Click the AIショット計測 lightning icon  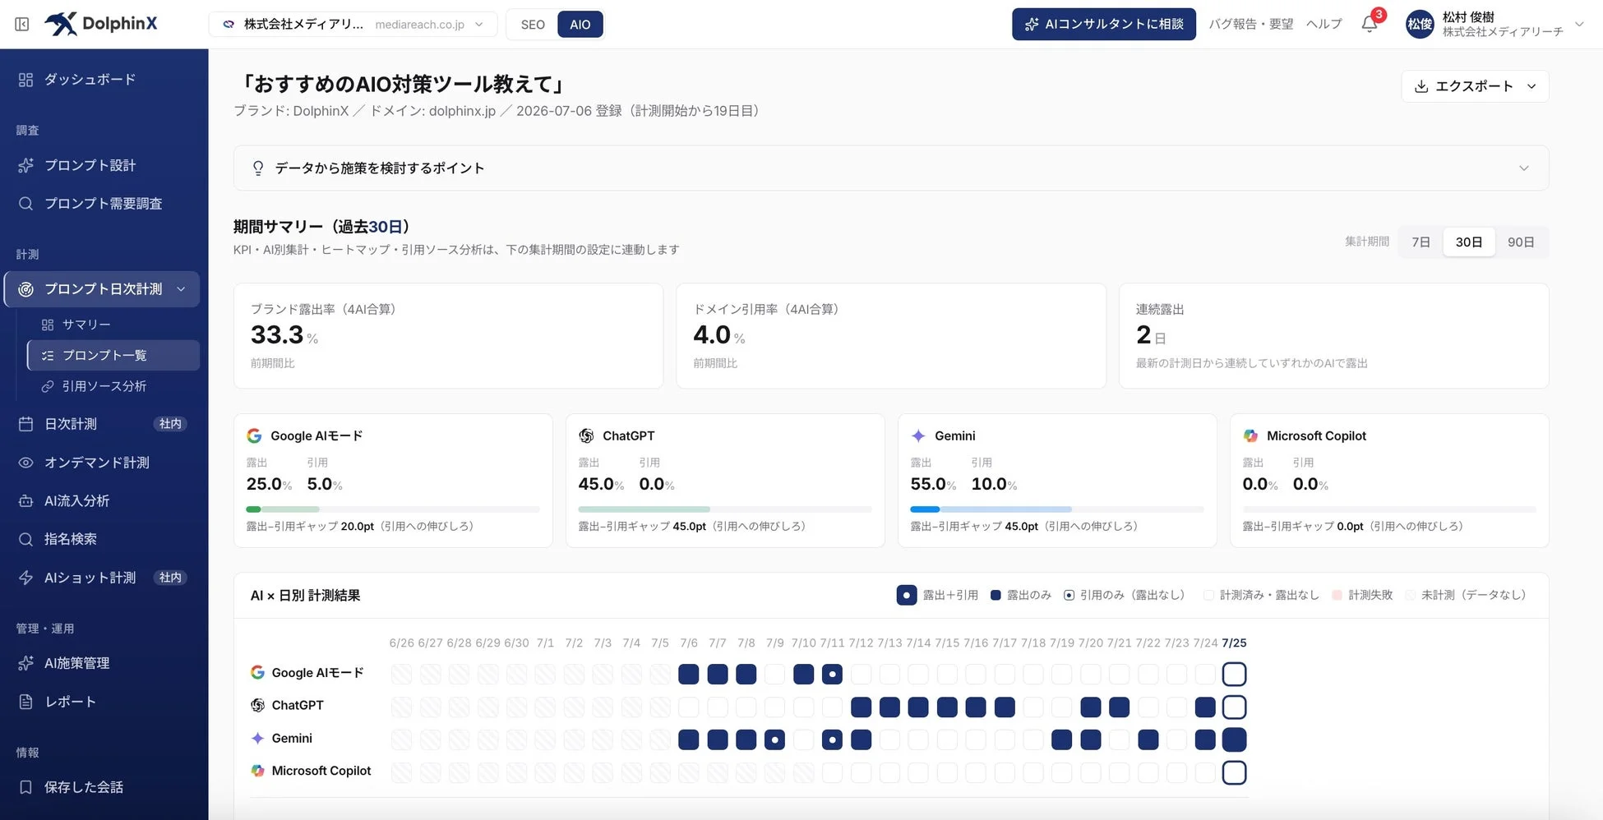click(x=25, y=578)
